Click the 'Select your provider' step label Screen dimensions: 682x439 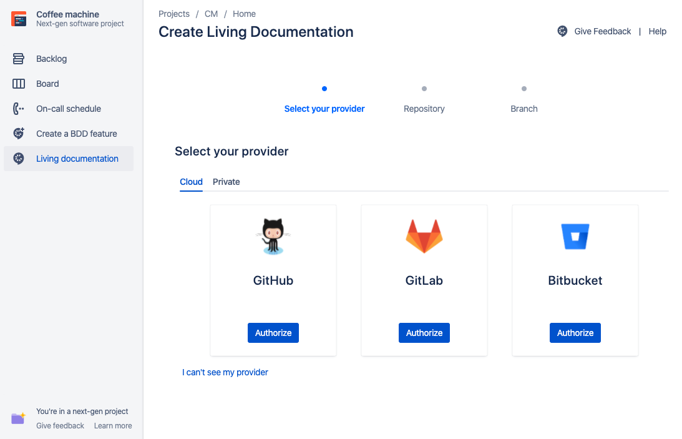[x=324, y=109]
